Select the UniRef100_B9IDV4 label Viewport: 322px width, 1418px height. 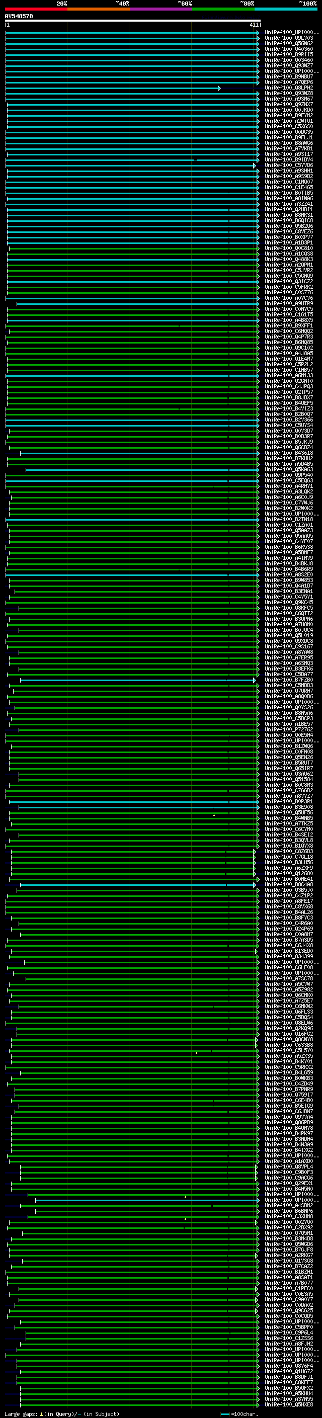pos(289,160)
